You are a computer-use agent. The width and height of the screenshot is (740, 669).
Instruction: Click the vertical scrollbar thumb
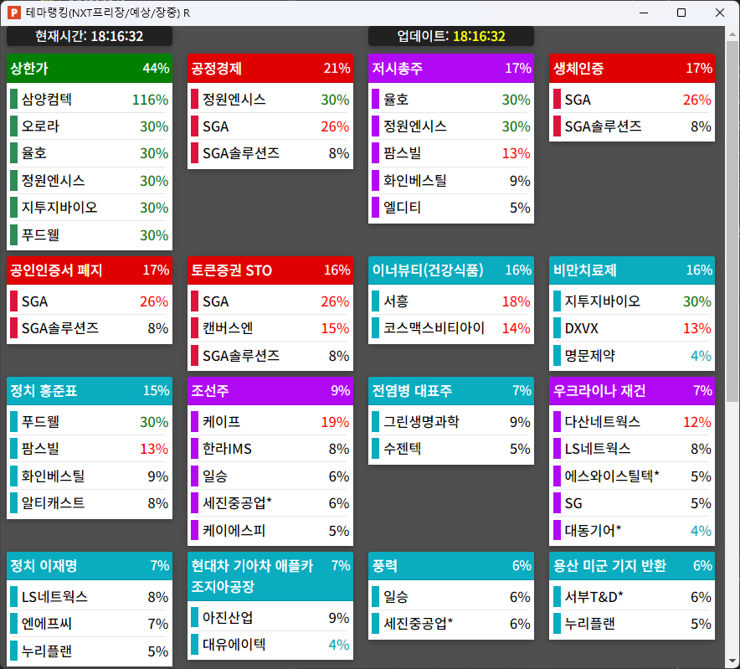pyautogui.click(x=732, y=221)
